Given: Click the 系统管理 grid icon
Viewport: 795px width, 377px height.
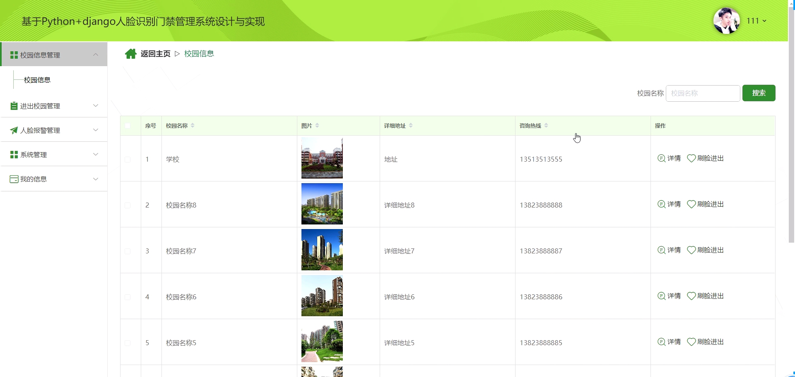Looking at the screenshot, I should pyautogui.click(x=14, y=155).
